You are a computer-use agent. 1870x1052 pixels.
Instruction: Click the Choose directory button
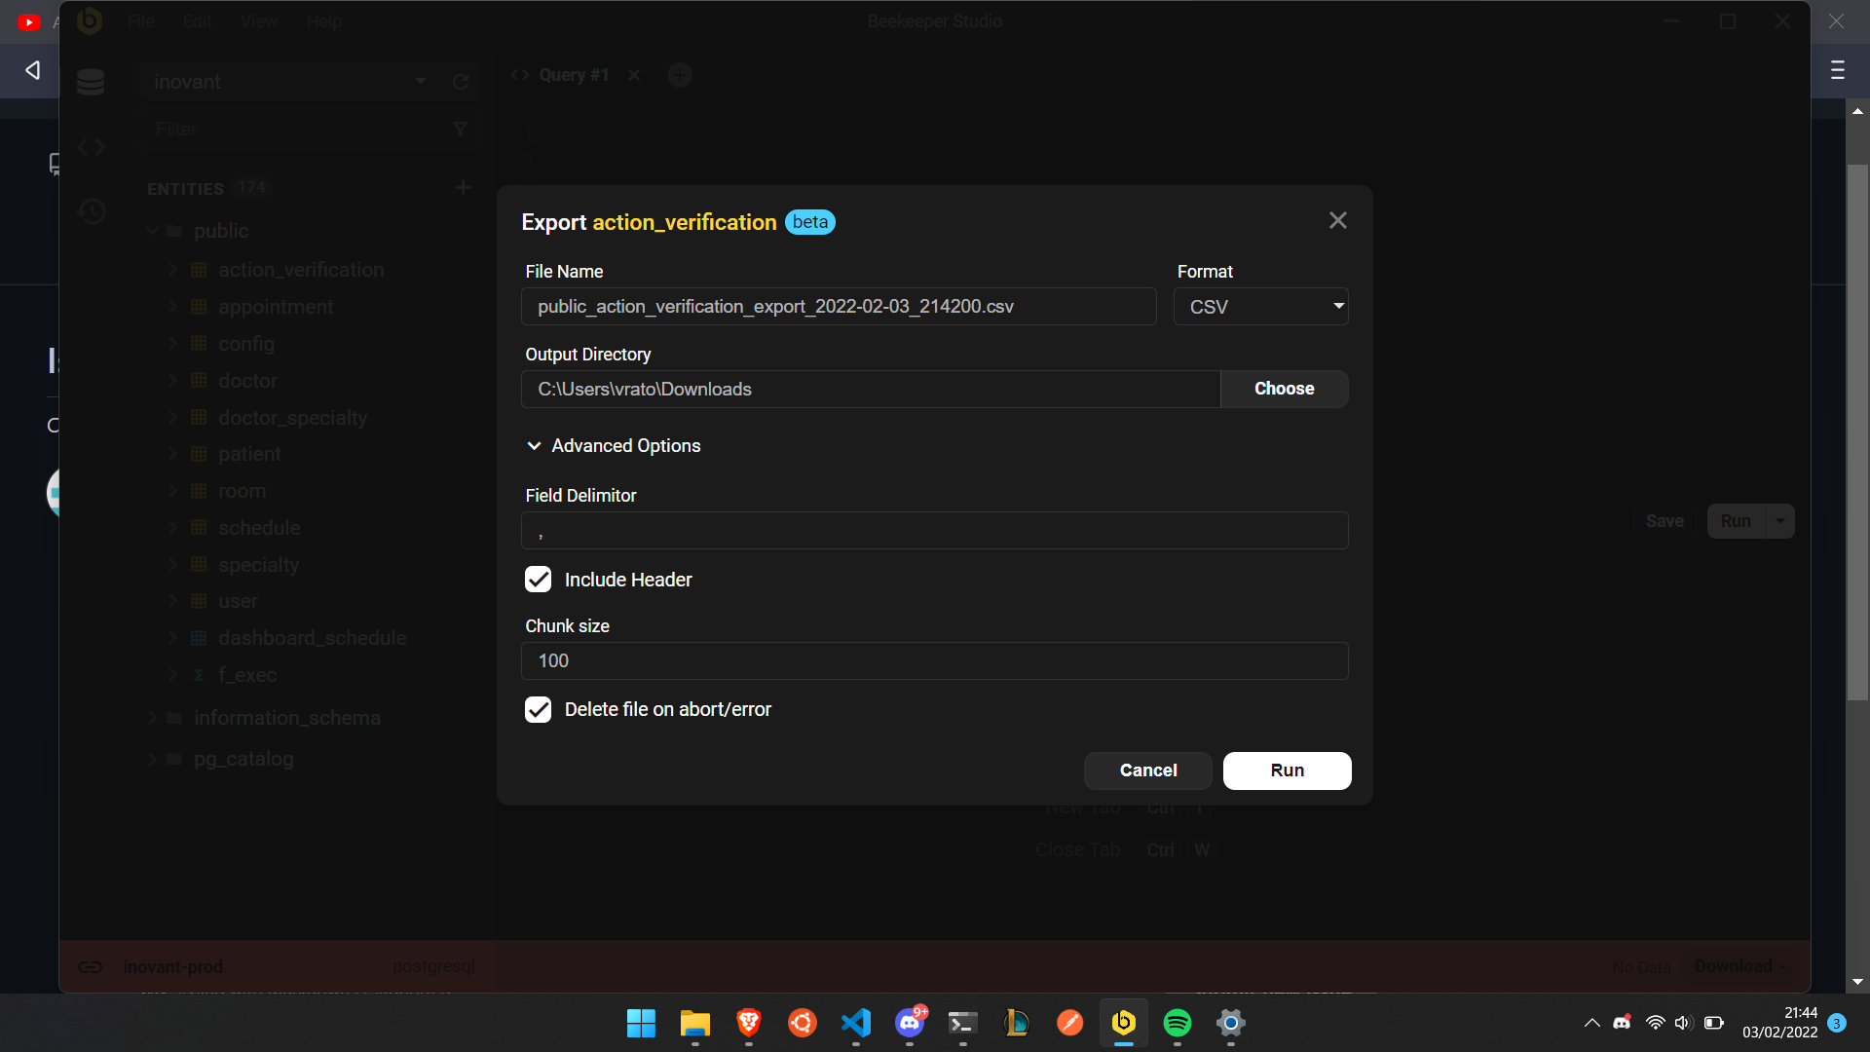tap(1284, 389)
